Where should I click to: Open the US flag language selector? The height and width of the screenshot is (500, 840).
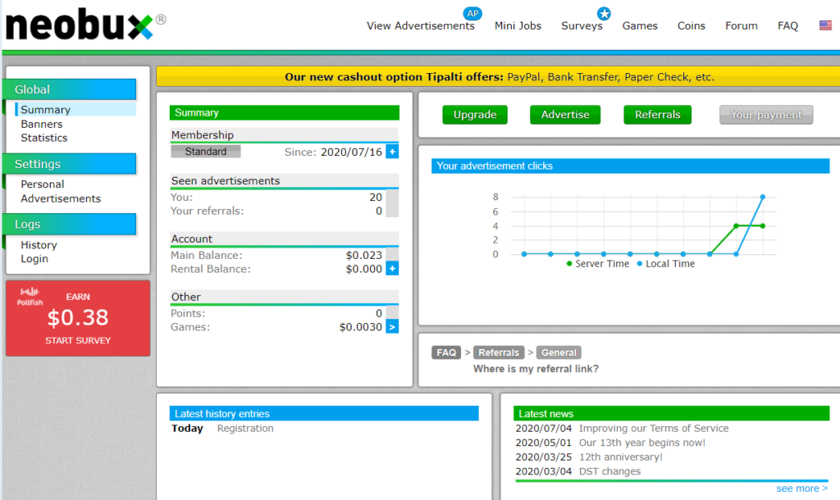click(825, 25)
